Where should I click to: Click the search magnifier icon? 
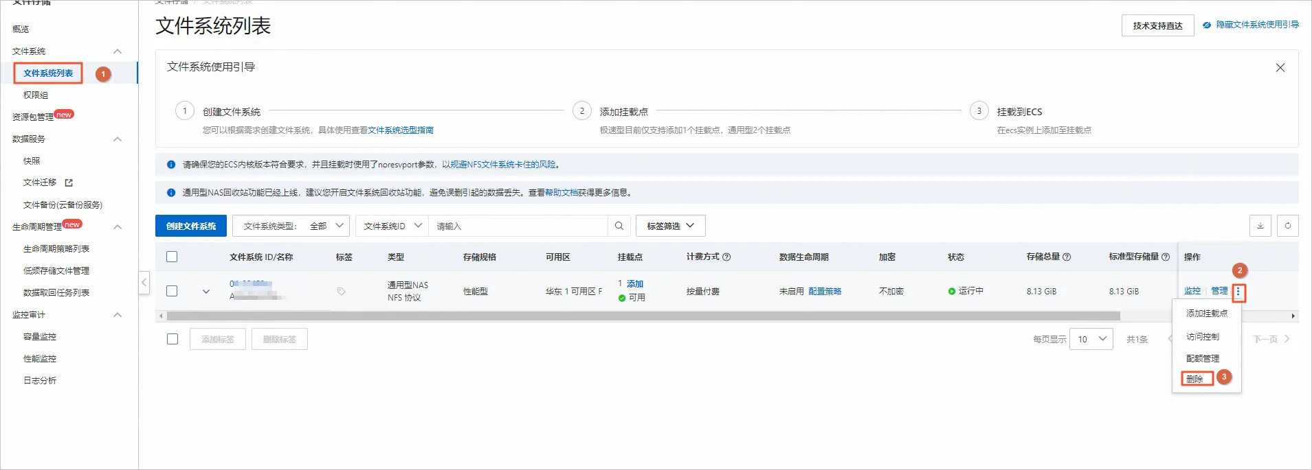pos(619,226)
